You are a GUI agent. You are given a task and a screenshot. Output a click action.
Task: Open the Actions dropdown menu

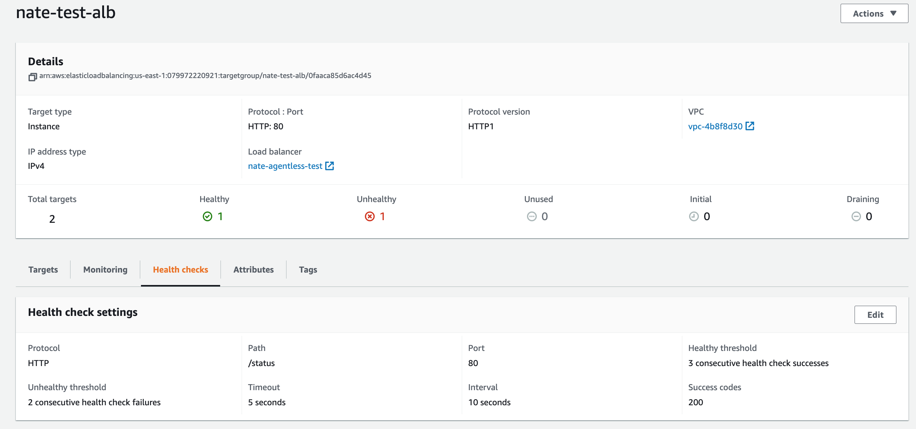point(874,14)
